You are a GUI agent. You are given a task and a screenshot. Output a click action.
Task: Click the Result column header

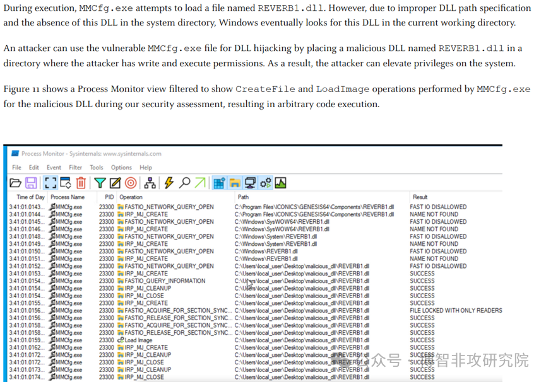click(420, 197)
